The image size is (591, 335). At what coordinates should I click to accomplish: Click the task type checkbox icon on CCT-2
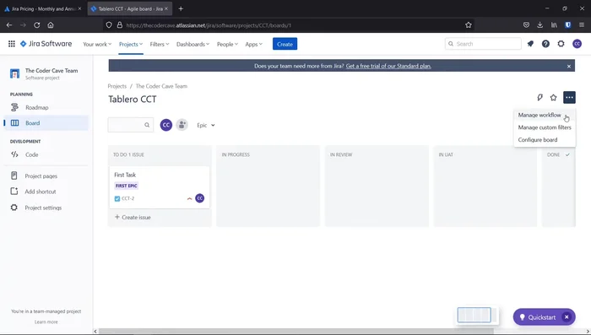pos(117,198)
